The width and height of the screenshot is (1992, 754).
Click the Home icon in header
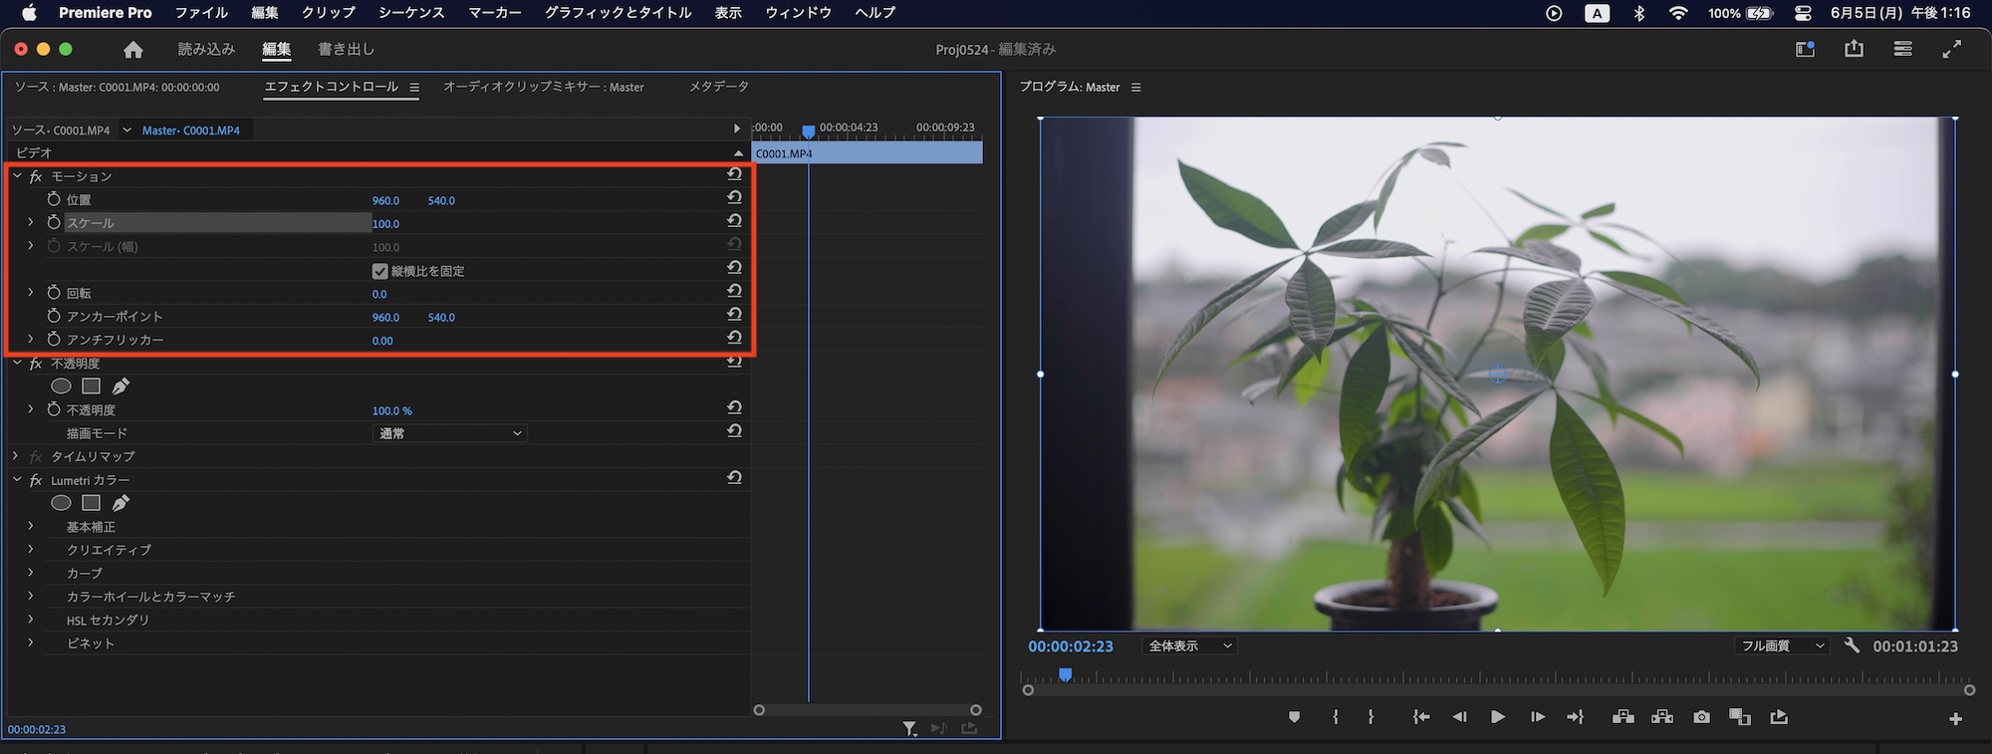(133, 50)
